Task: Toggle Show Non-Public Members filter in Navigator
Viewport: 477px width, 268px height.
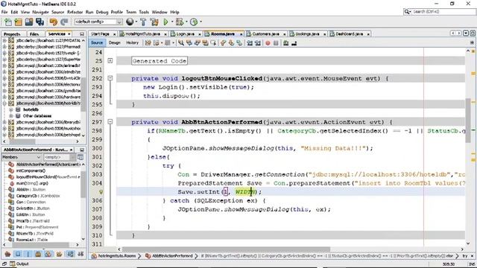Action: coord(38,254)
